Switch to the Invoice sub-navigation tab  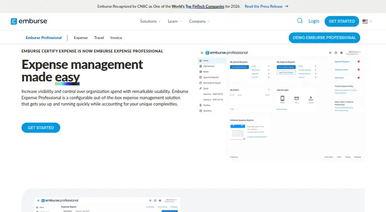click(x=116, y=38)
